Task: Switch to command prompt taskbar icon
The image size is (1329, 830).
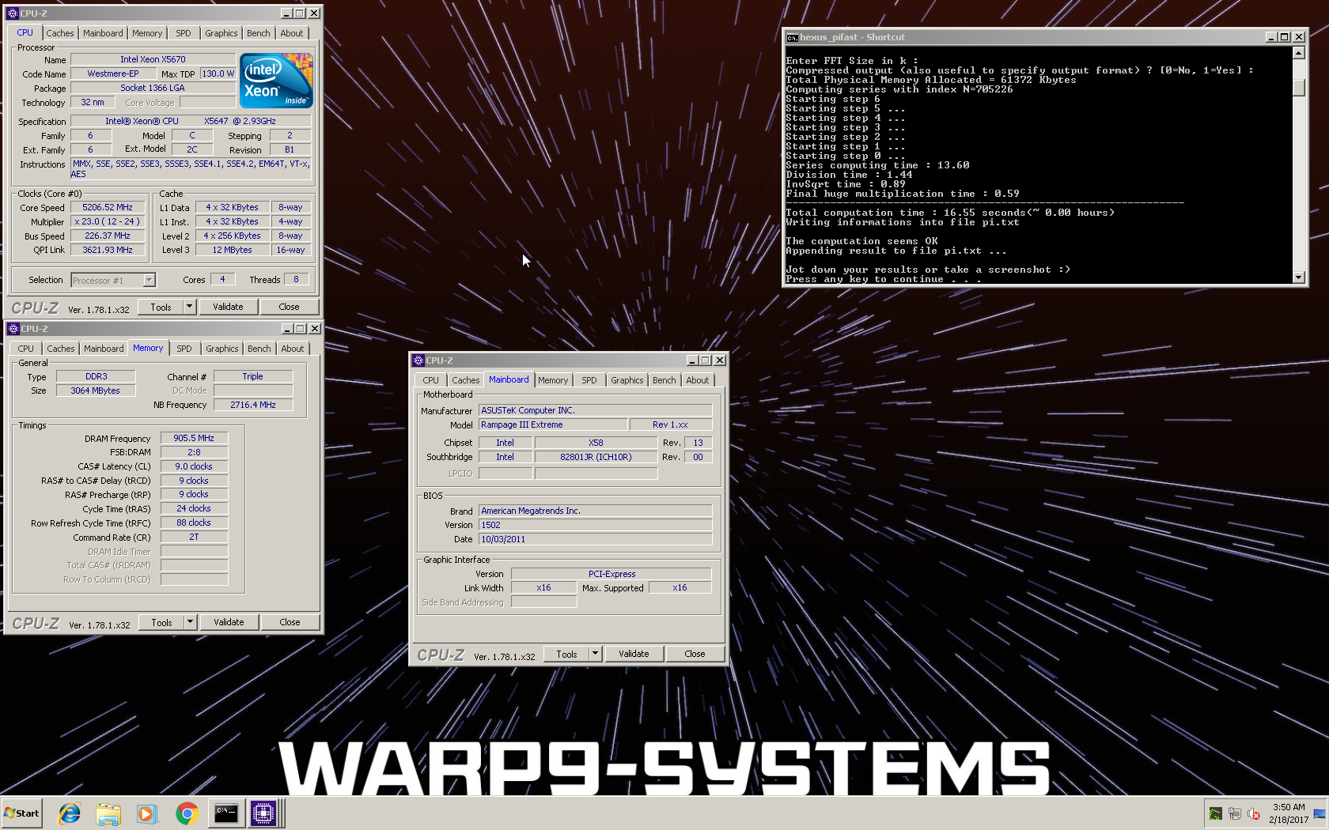Action: point(225,813)
